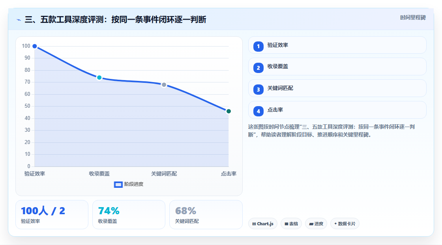Click the lightning icon beside the section title
Image resolution: width=442 pixels, height=245 pixels.
click(19, 20)
